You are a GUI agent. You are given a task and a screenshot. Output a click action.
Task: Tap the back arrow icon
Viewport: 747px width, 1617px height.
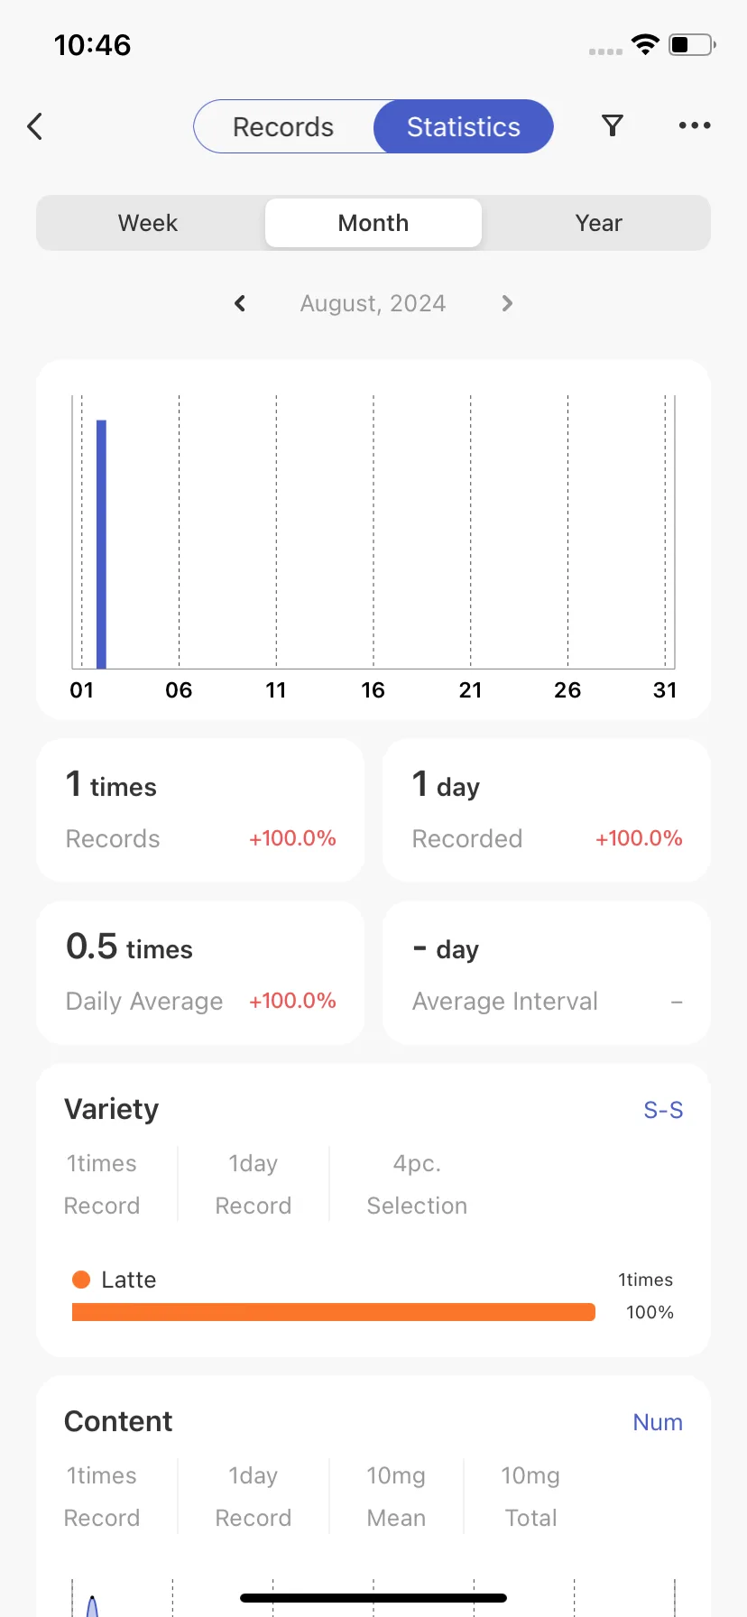click(35, 126)
